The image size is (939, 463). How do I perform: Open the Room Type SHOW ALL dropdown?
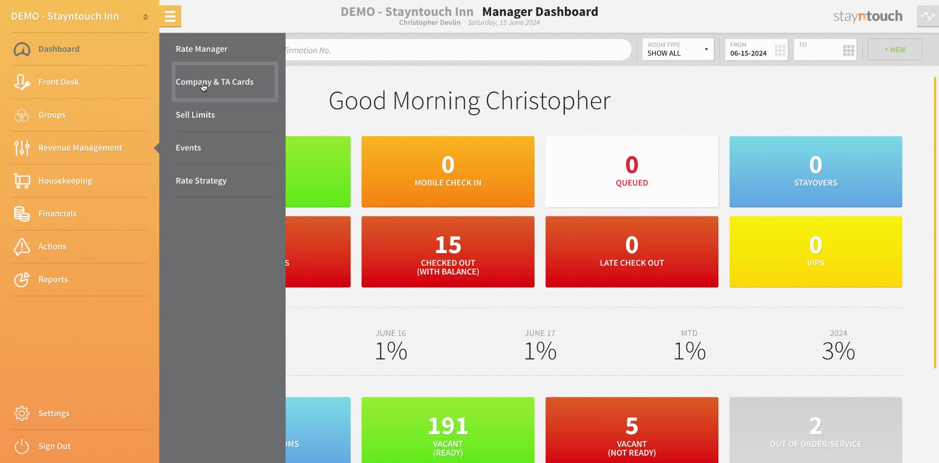[678, 49]
